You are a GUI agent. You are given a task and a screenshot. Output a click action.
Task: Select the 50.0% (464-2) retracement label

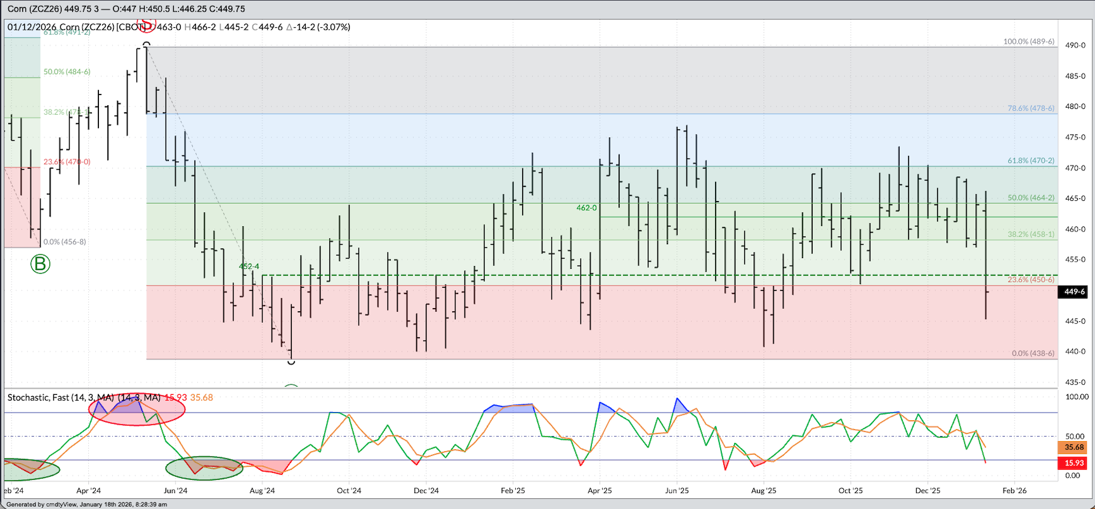(x=1031, y=198)
